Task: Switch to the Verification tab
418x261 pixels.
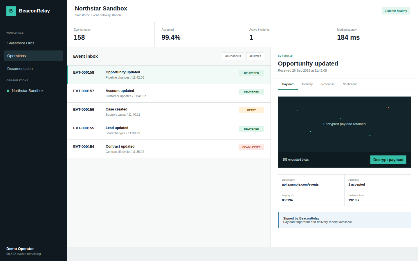Action: pos(350,84)
